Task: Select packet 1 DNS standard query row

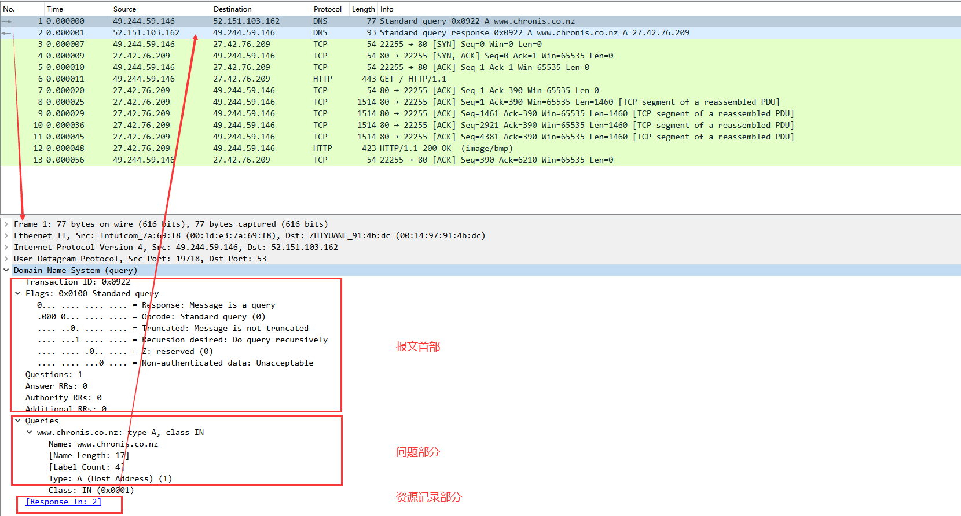Action: coord(481,21)
